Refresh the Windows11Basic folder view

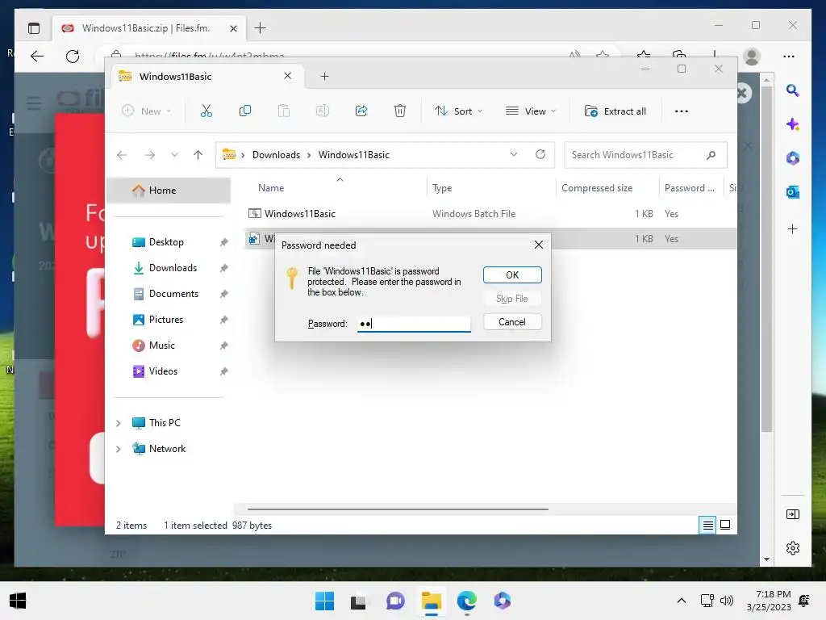coord(540,154)
